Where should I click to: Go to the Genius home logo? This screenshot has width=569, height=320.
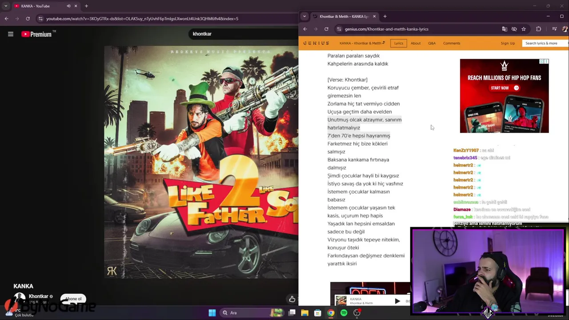[316, 43]
